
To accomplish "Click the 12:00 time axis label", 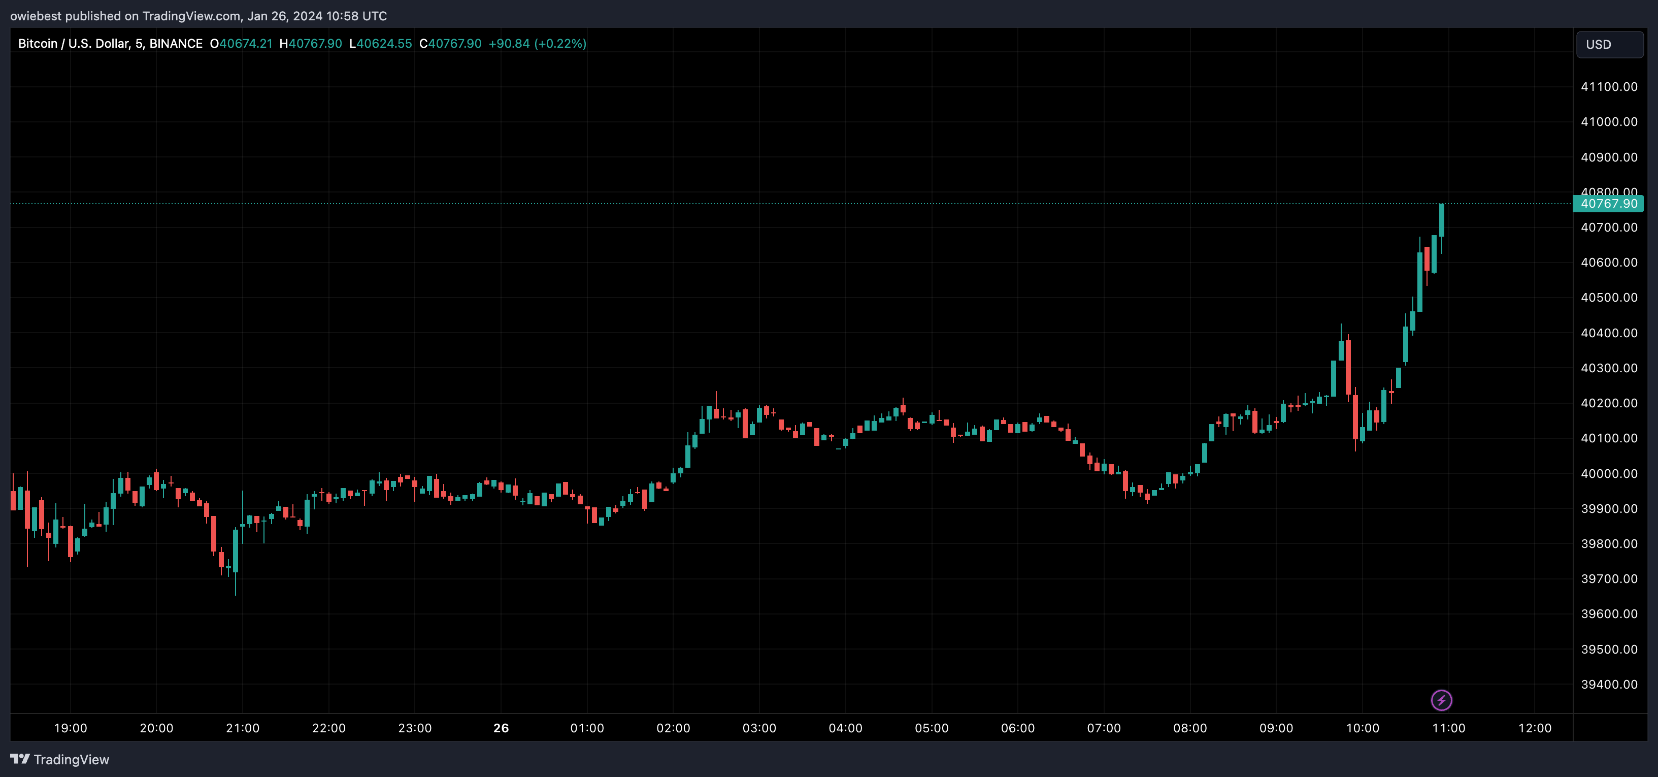I will 1535,728.
